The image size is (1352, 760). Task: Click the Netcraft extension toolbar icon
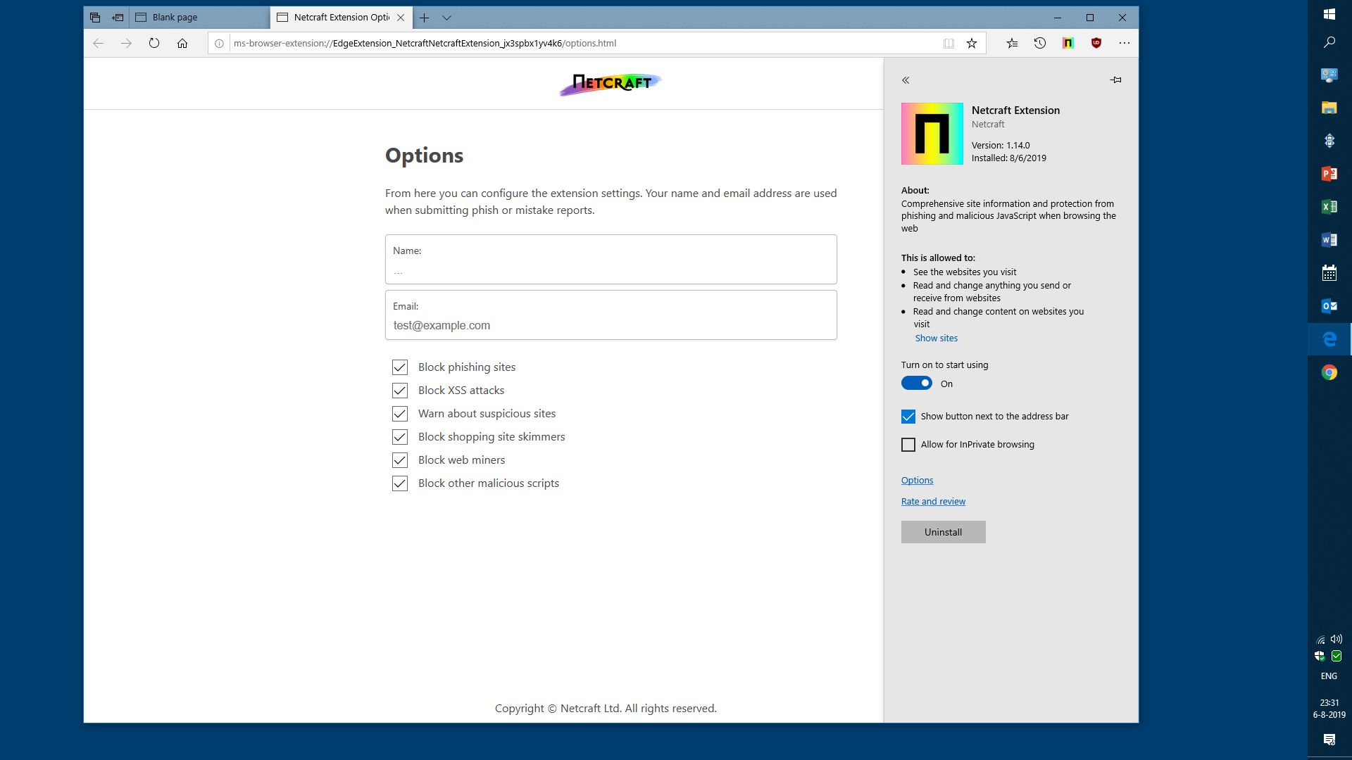pos(1068,43)
